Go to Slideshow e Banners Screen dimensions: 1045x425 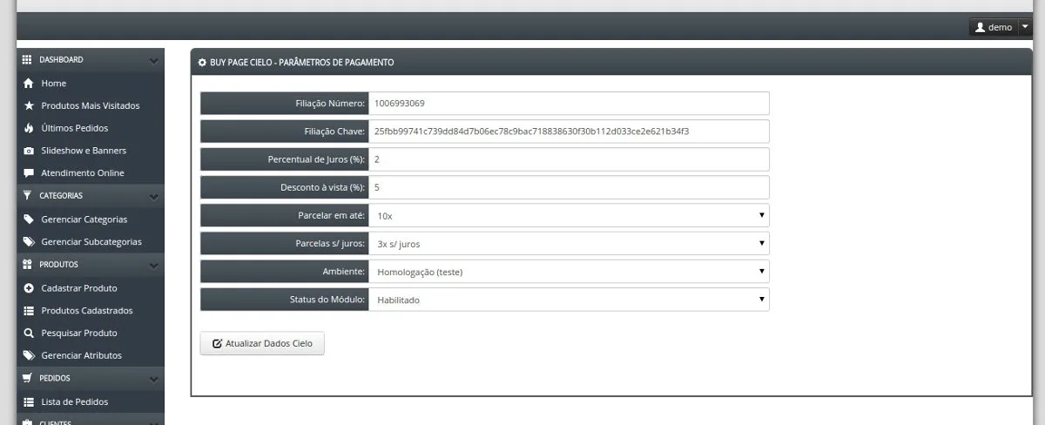click(x=84, y=151)
